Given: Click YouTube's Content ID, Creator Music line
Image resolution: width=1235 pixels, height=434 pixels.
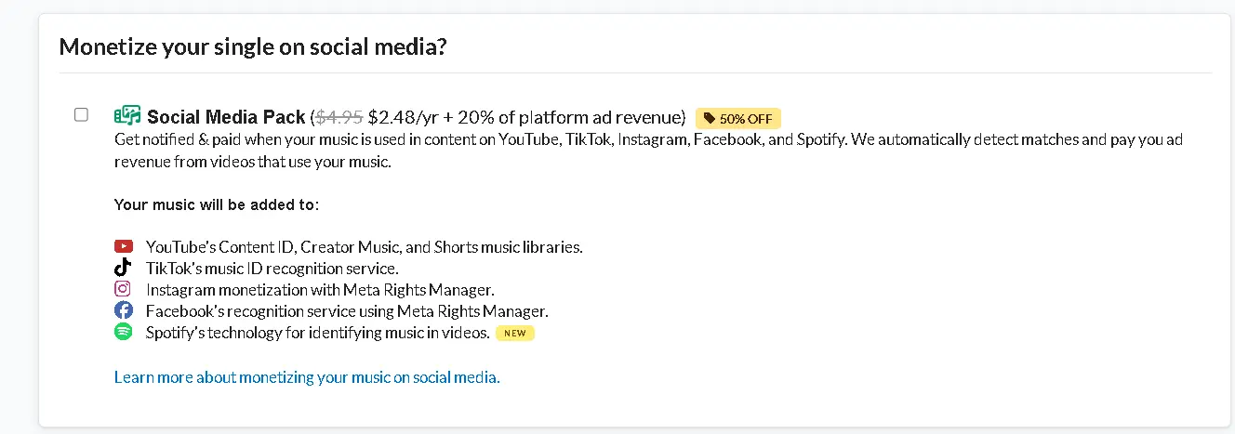Looking at the screenshot, I should 364,247.
